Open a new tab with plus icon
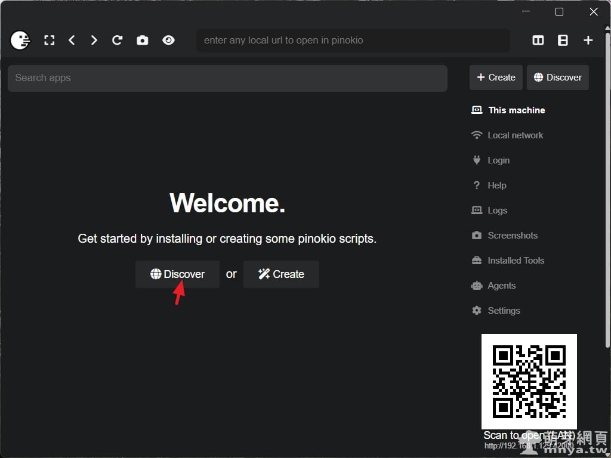Image resolution: width=611 pixels, height=458 pixels. point(588,41)
